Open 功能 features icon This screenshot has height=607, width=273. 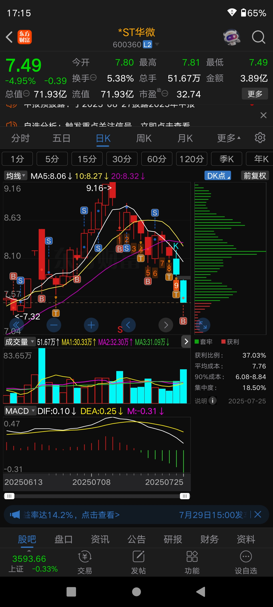[x=192, y=562]
